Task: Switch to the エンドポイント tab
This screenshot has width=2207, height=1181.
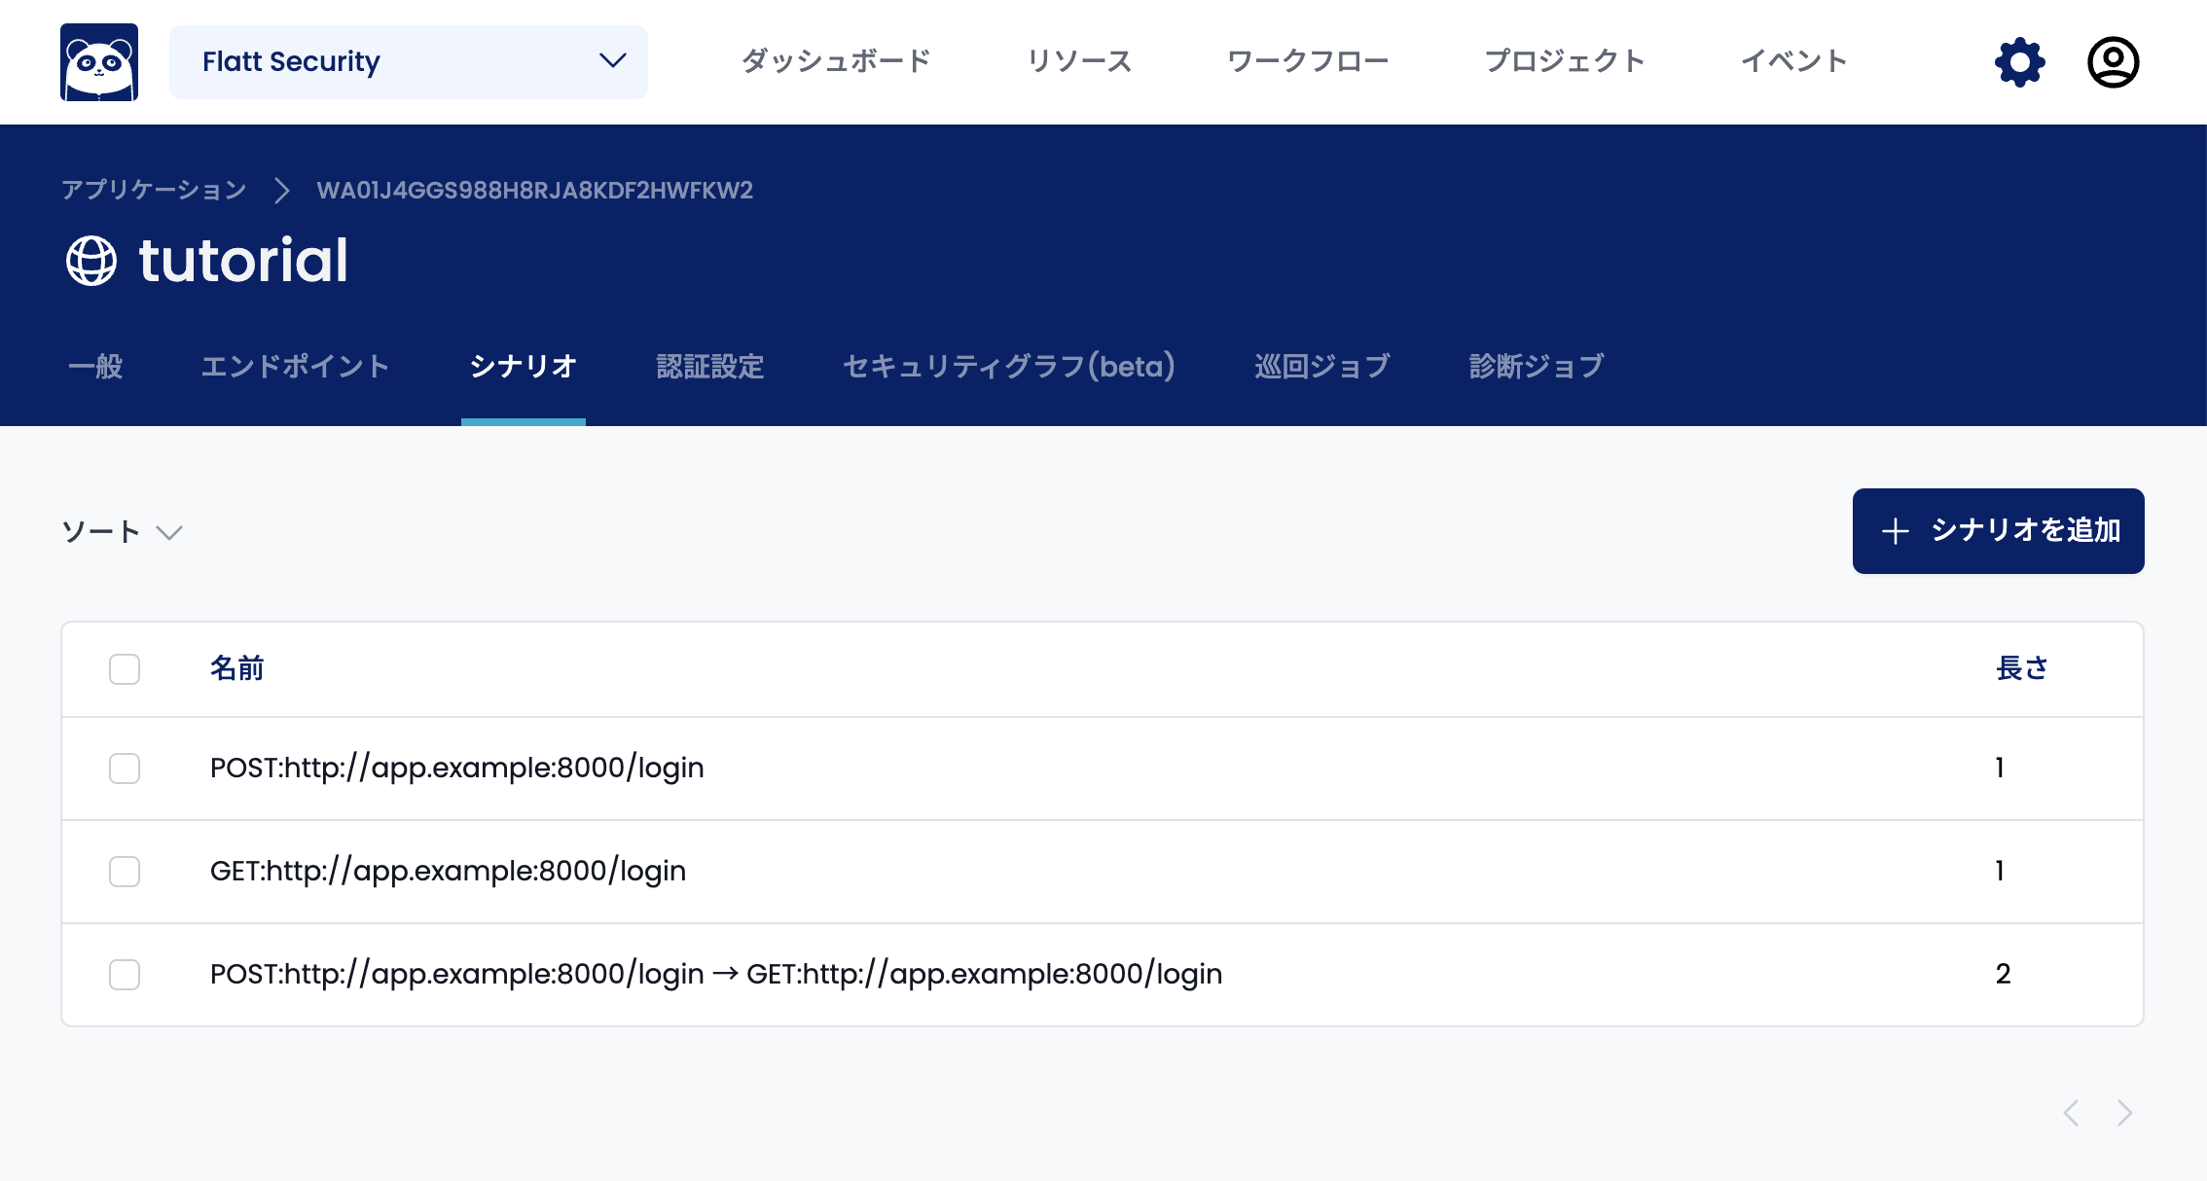Action: click(x=296, y=367)
